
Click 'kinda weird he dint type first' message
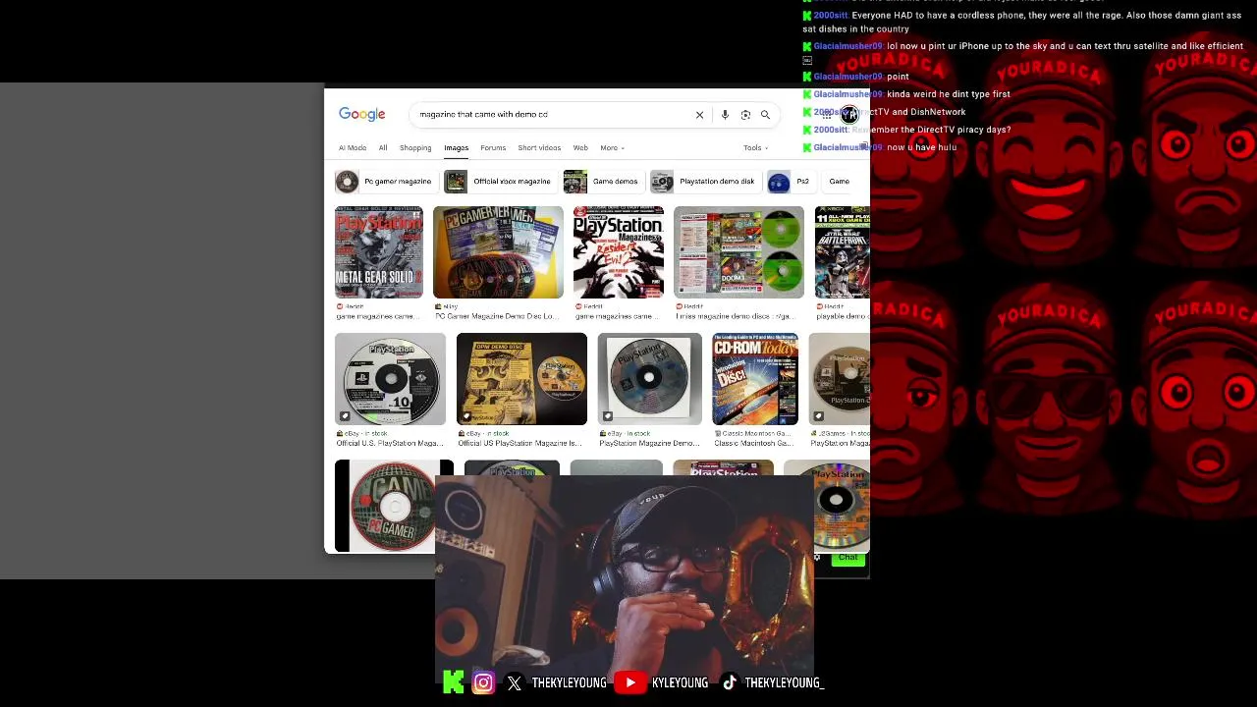(948, 94)
